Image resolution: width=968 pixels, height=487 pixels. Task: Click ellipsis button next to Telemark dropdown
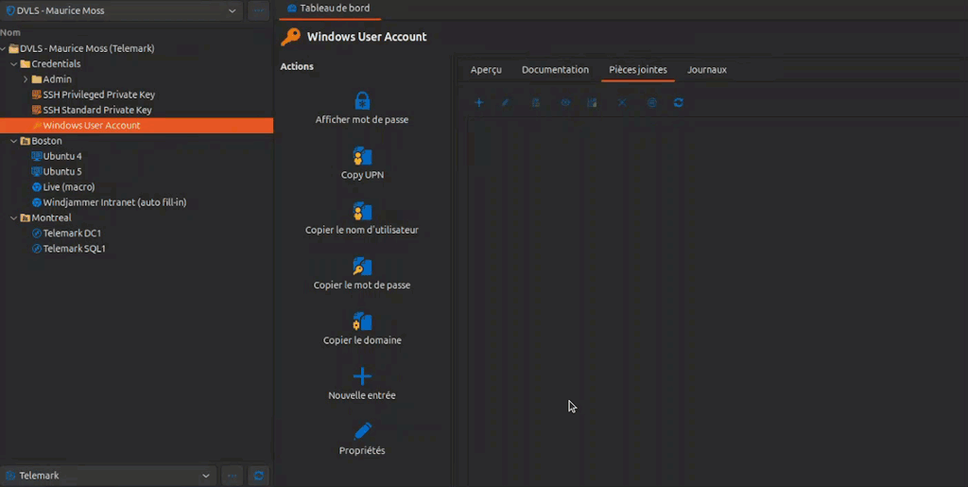(233, 476)
